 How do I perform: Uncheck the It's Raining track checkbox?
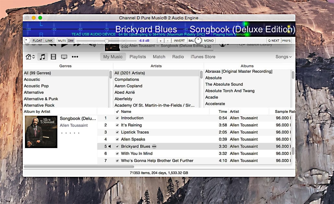[x=117, y=125]
